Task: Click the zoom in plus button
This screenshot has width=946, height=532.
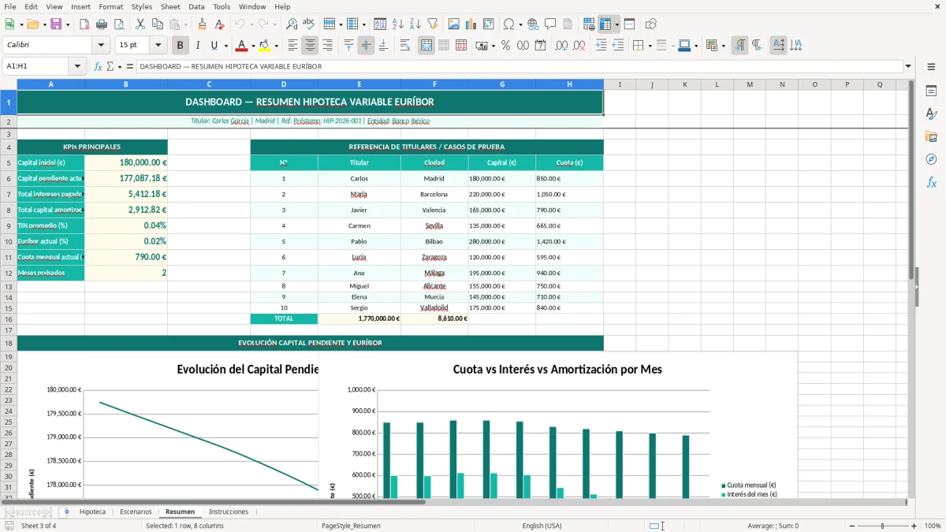Action: tap(914, 526)
